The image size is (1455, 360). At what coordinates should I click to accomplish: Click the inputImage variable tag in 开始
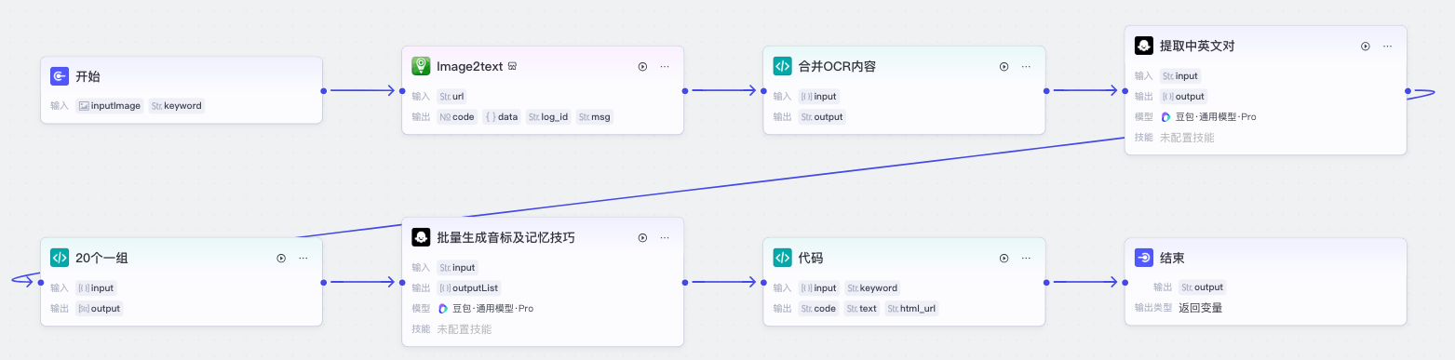110,105
